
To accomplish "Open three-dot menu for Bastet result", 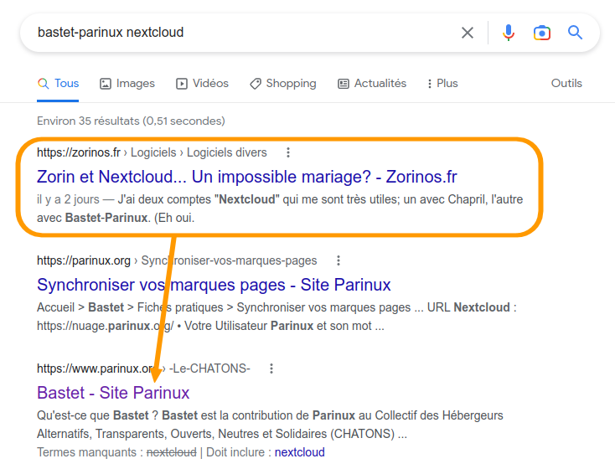I will click(271, 368).
